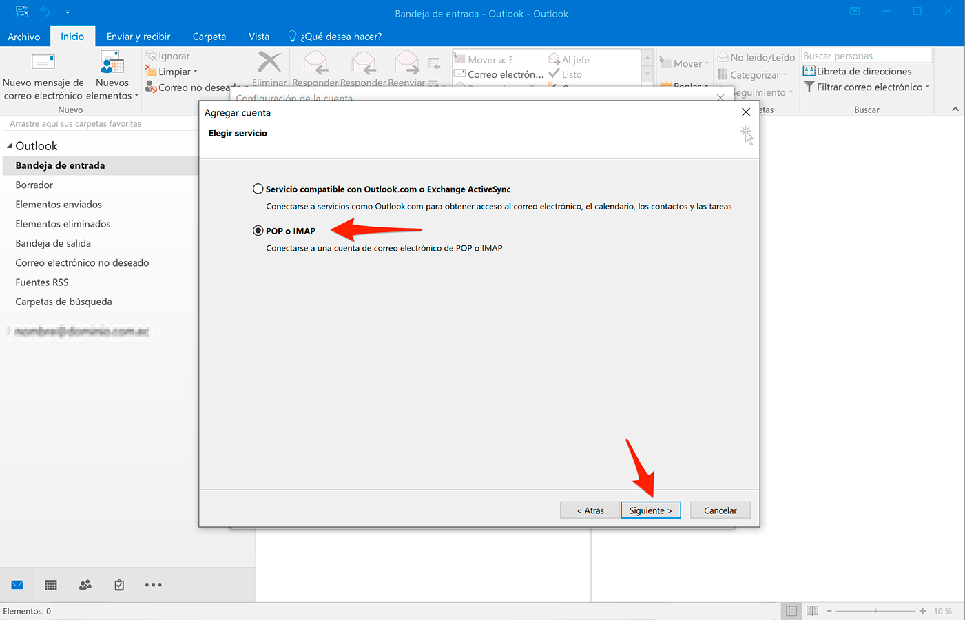Open the People view
The image size is (965, 620).
click(85, 584)
